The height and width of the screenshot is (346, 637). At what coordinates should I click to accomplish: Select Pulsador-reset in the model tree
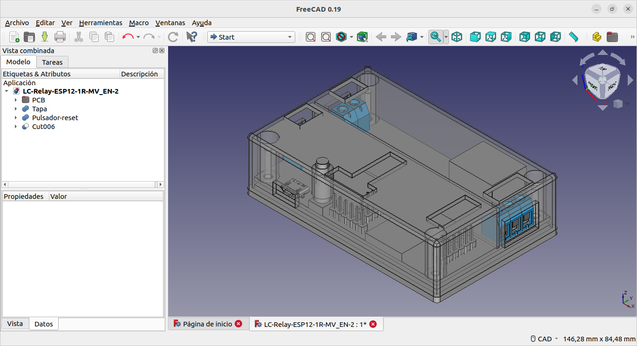click(x=55, y=118)
